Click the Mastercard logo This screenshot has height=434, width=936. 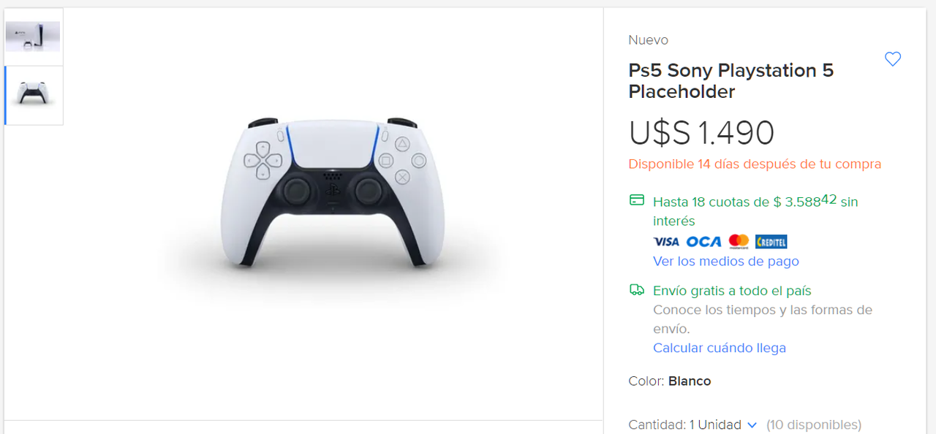pos(739,241)
